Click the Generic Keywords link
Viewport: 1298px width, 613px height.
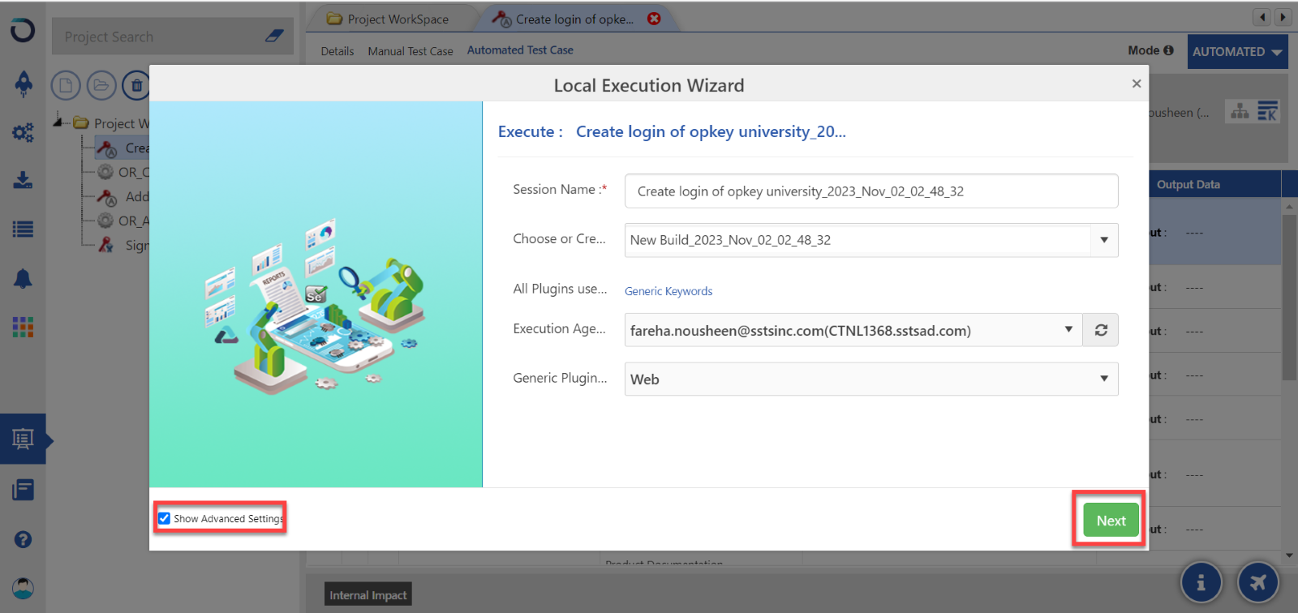668,291
